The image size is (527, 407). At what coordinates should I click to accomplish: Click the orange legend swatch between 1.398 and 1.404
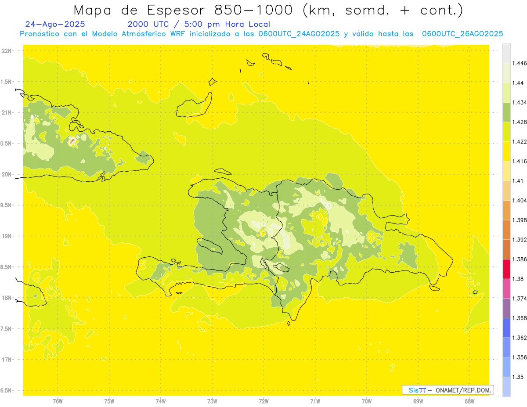(x=506, y=210)
